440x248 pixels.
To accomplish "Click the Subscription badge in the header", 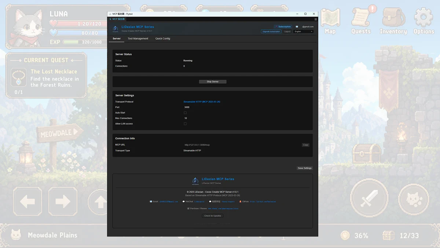I will tap(283, 26).
